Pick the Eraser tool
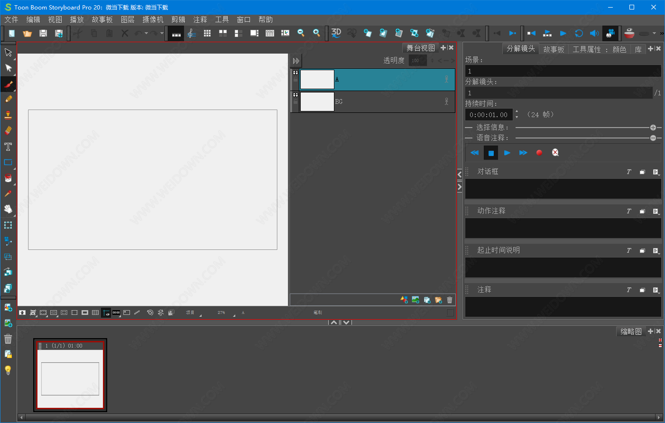This screenshot has width=665, height=423. 8,131
